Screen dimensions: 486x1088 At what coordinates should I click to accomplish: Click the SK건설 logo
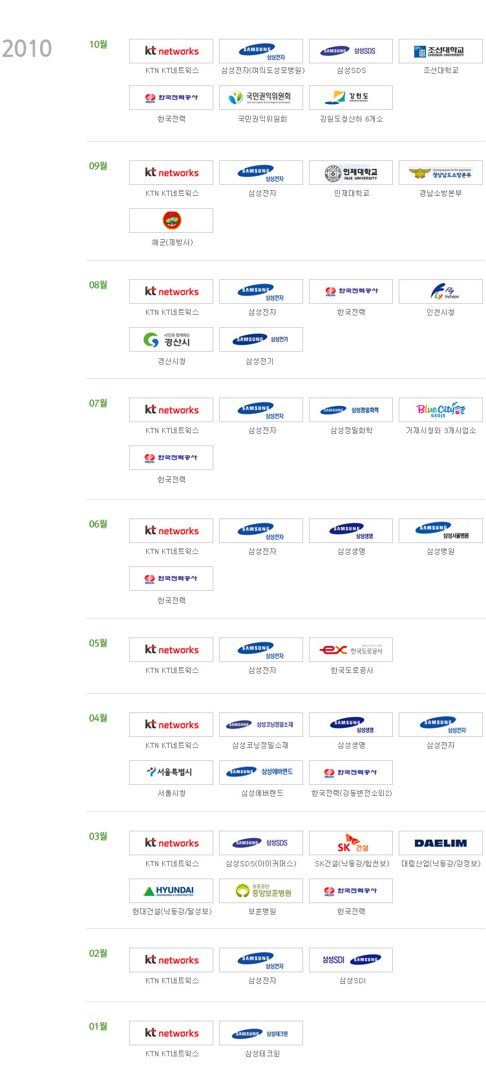351,843
